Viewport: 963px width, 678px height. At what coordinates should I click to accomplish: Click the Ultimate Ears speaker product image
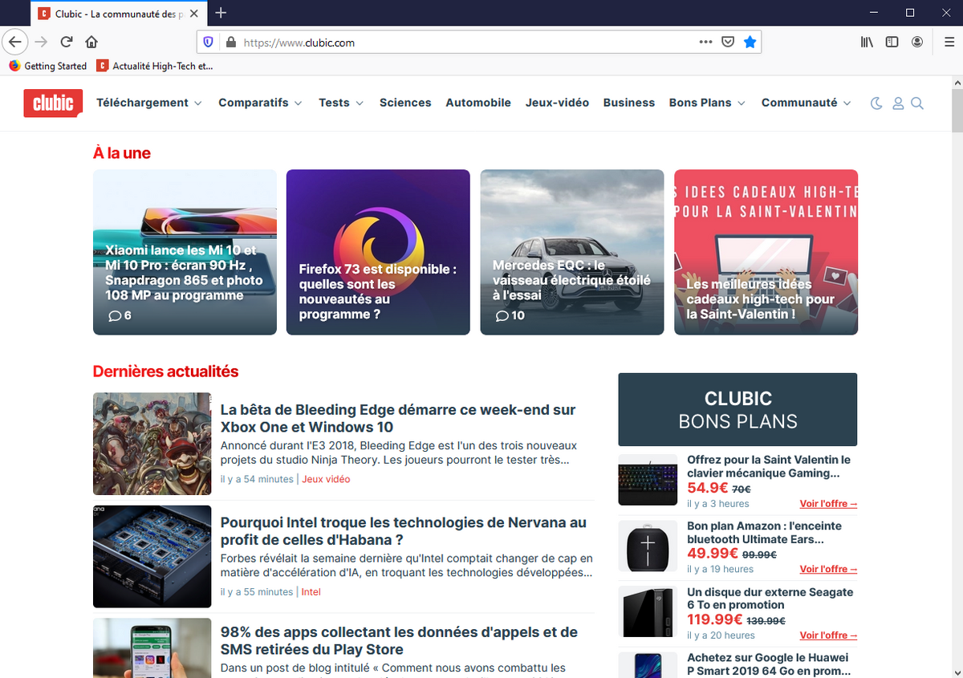[x=648, y=546]
